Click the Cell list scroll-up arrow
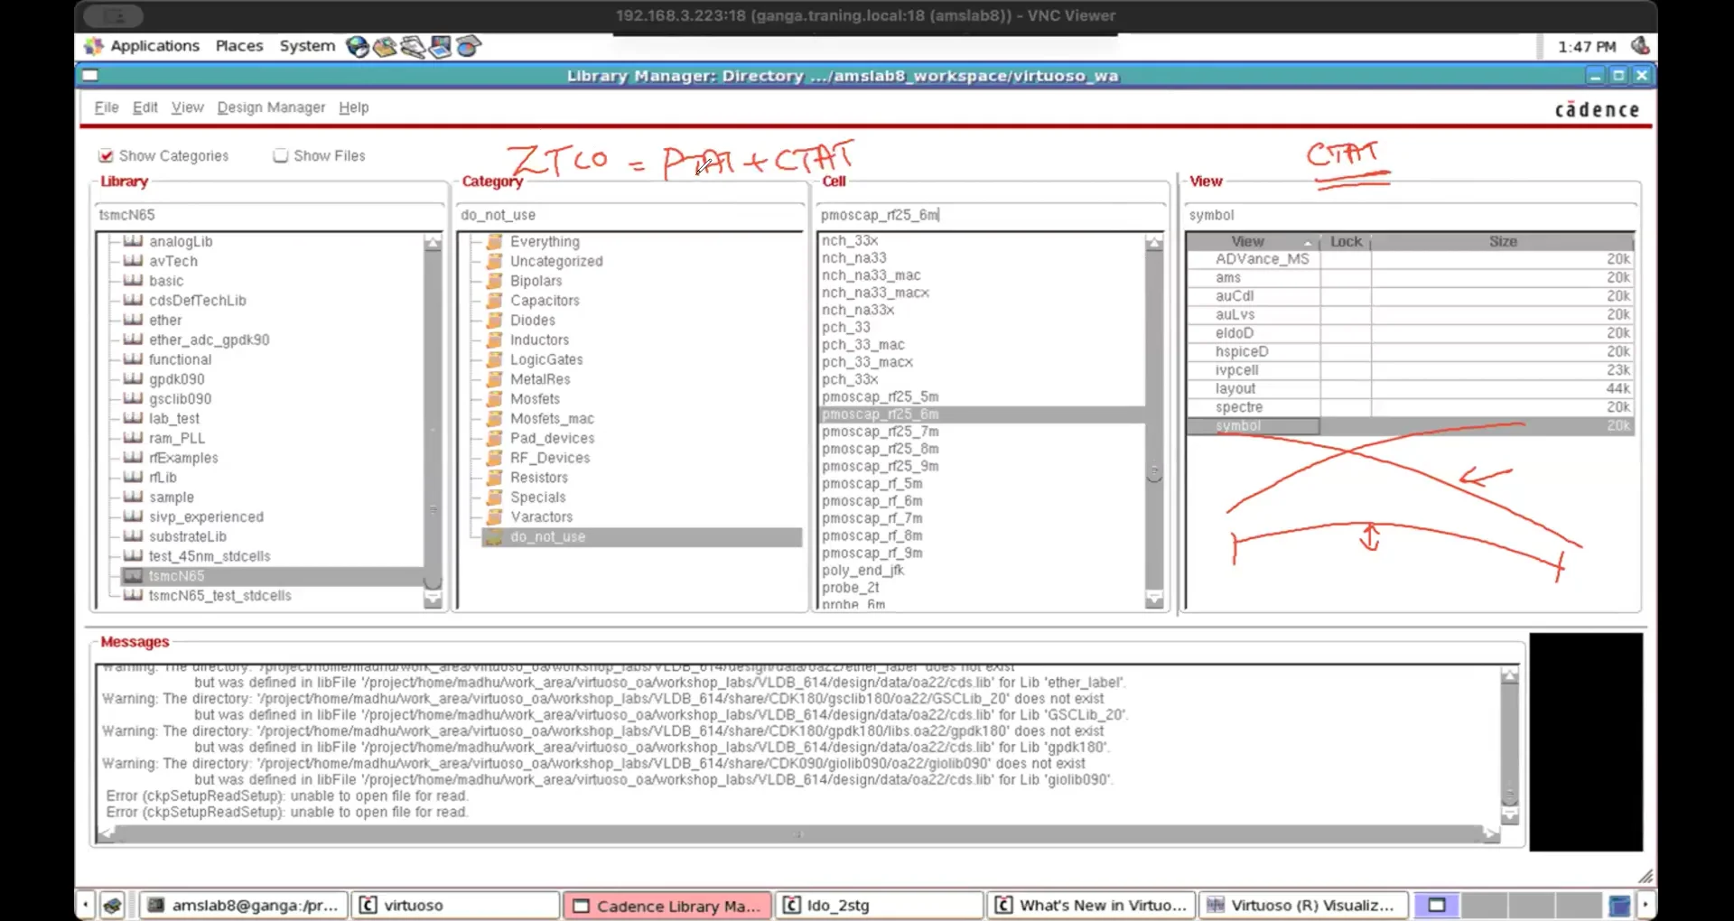 click(x=1154, y=242)
